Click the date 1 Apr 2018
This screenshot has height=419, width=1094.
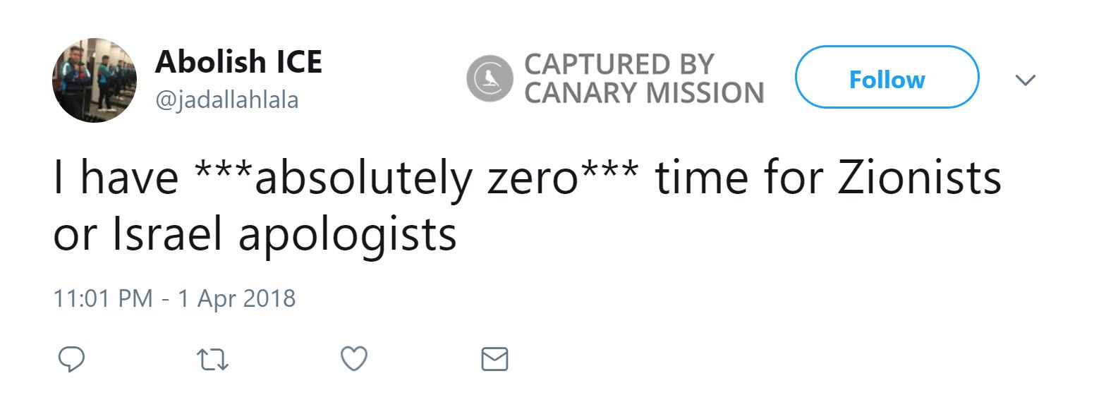coord(236,298)
